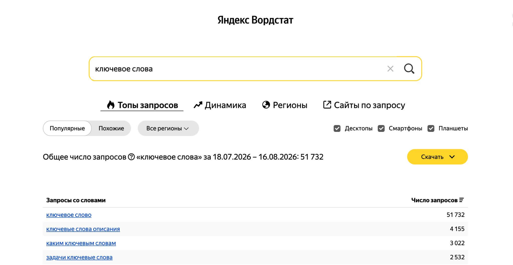Uncheck the Смартфоны checkbox
Viewport: 513px width, 265px height.
[381, 128]
